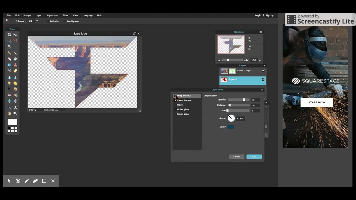Image resolution: width=356 pixels, height=200 pixels.
Task: Open the File menu
Action: tap(9, 15)
